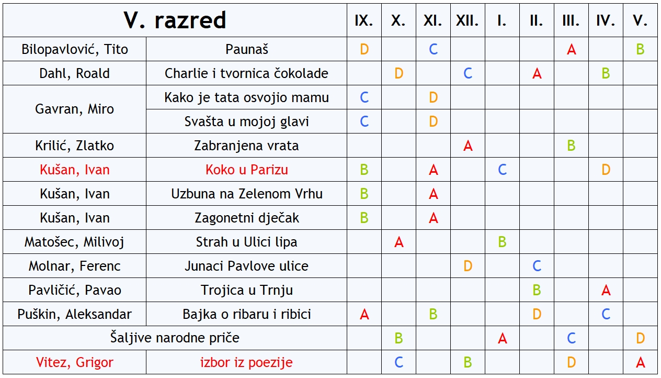Click the orange D in Junaci Pavlove ulice row
This screenshot has width=661, height=378.
click(468, 266)
